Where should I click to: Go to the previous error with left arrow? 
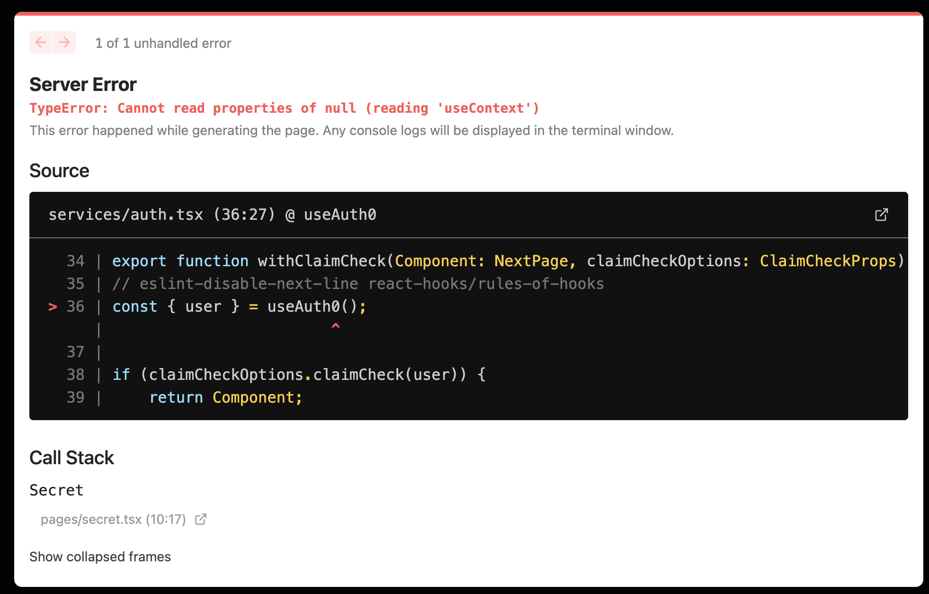41,43
